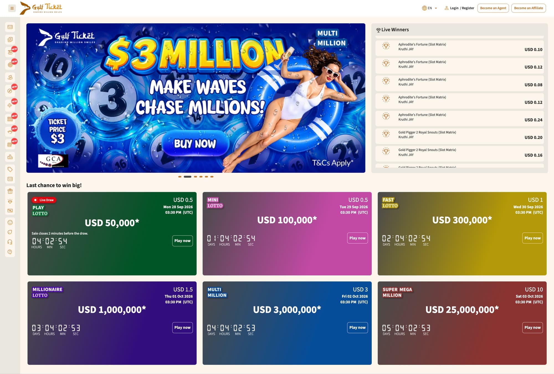
Task: Open the casino chip sidebar icon
Action: [x=10, y=65]
